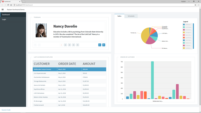
Task: Select the Tortuga Restaurante order row
Action: coord(69,81)
